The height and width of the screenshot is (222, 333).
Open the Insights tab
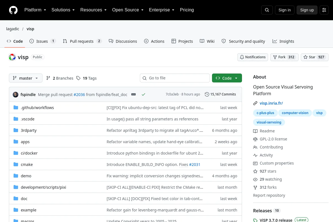(283, 41)
